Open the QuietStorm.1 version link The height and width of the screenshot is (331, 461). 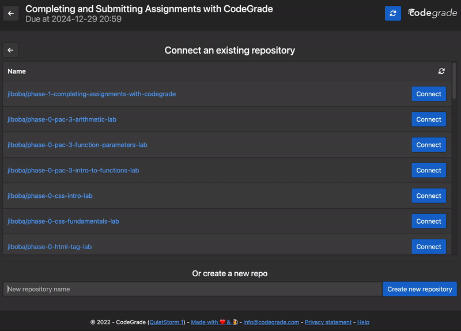click(x=167, y=322)
